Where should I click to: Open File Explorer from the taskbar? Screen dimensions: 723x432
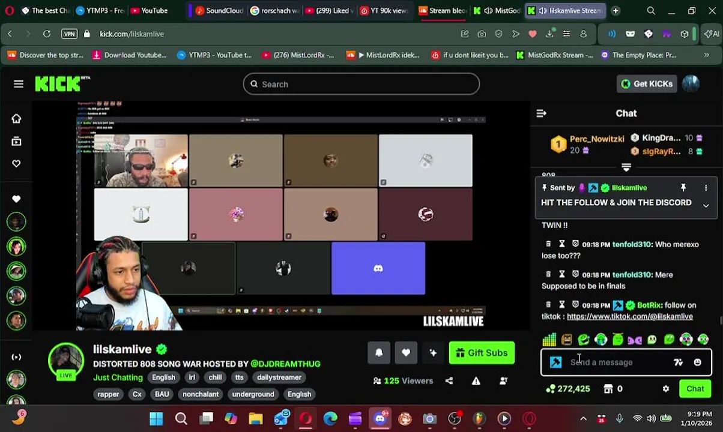pyautogui.click(x=256, y=419)
